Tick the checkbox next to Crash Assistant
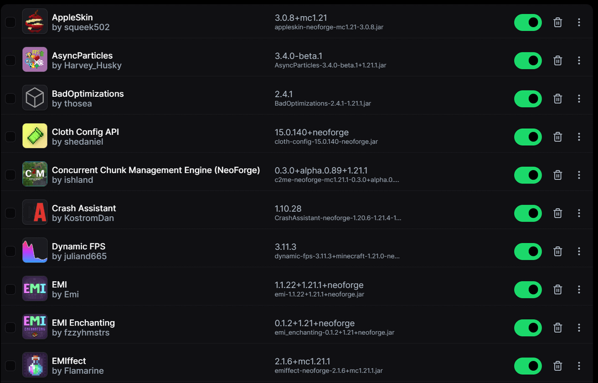The height and width of the screenshot is (383, 598). 11,213
